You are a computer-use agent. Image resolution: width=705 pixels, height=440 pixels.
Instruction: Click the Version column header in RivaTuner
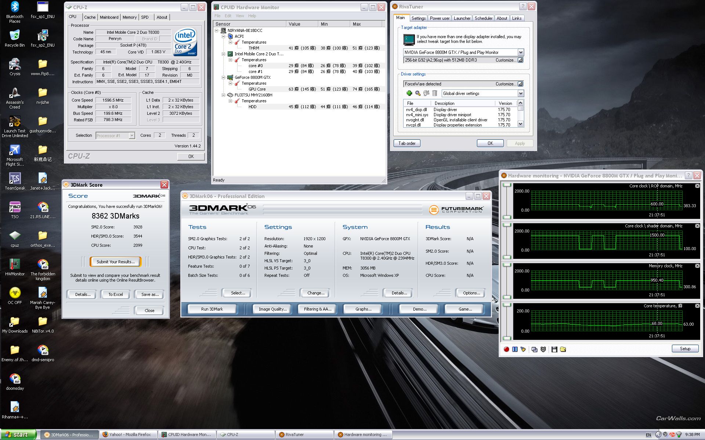(505, 103)
